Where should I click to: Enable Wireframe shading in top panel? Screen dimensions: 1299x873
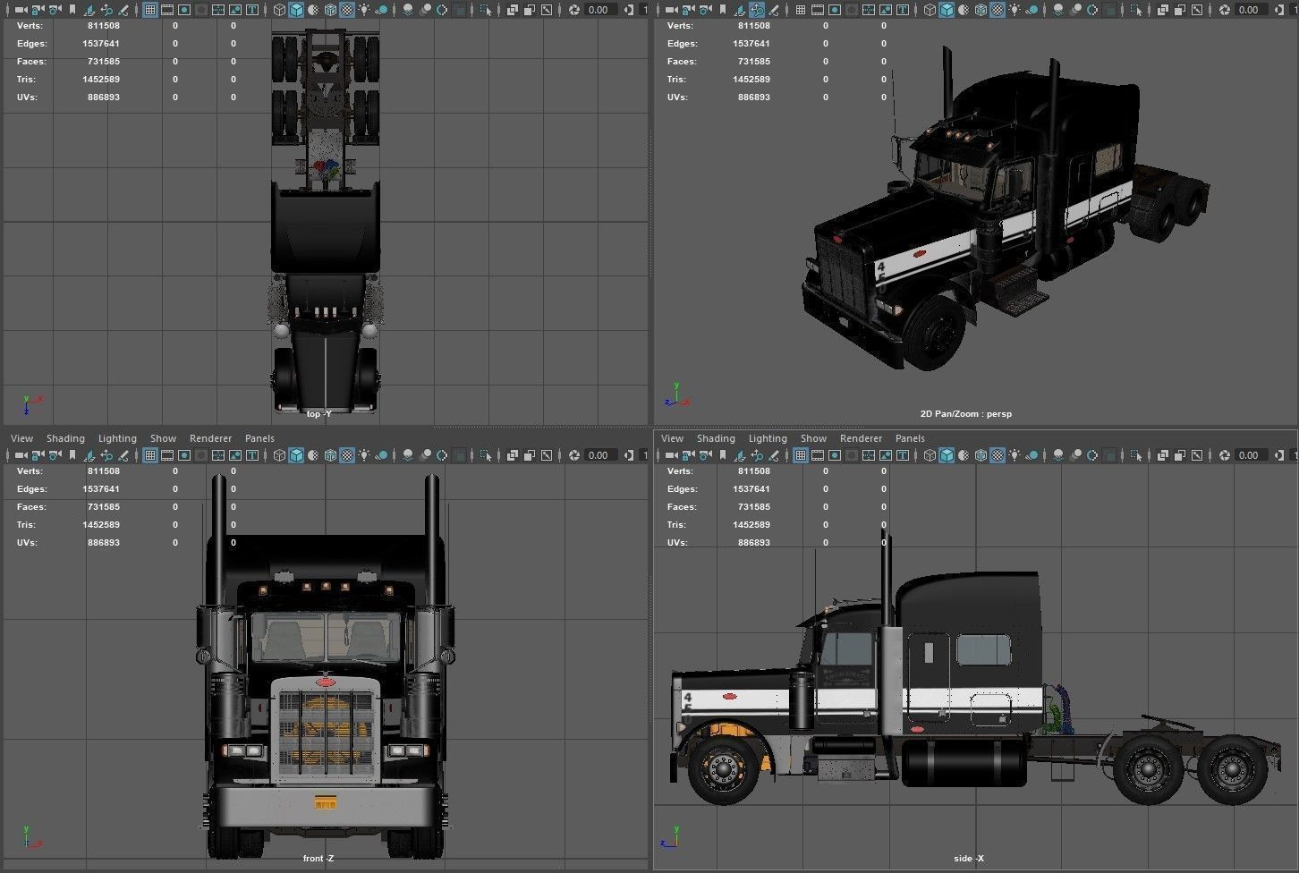tap(279, 10)
